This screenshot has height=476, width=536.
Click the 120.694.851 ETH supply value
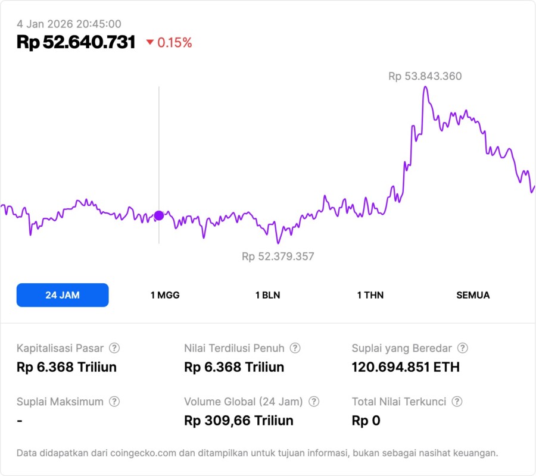pyautogui.click(x=406, y=367)
